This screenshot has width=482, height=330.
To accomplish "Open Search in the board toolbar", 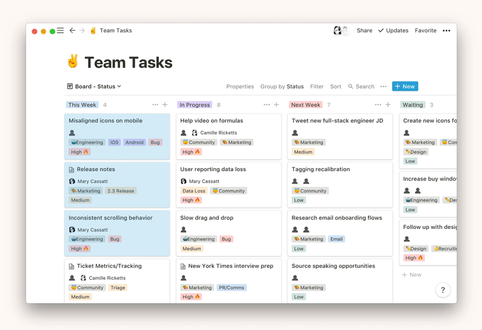I will click(x=361, y=87).
